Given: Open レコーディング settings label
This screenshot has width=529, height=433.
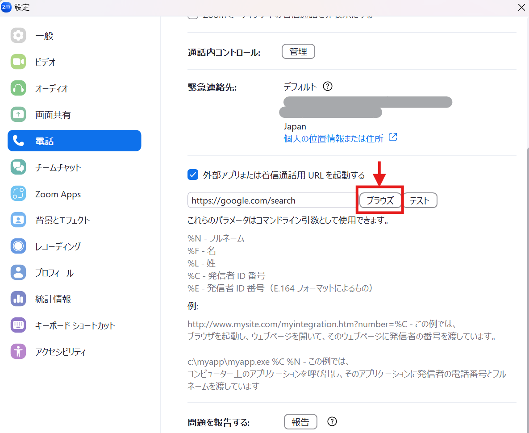Looking at the screenshot, I should point(58,246).
